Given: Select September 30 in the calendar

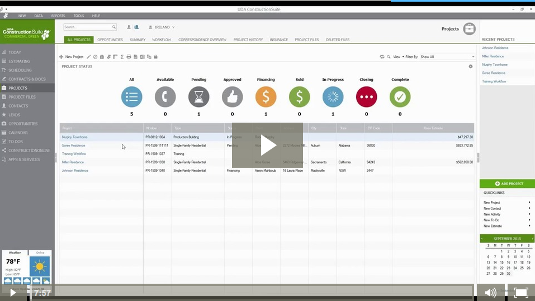Looking at the screenshot, I should [x=508, y=274].
